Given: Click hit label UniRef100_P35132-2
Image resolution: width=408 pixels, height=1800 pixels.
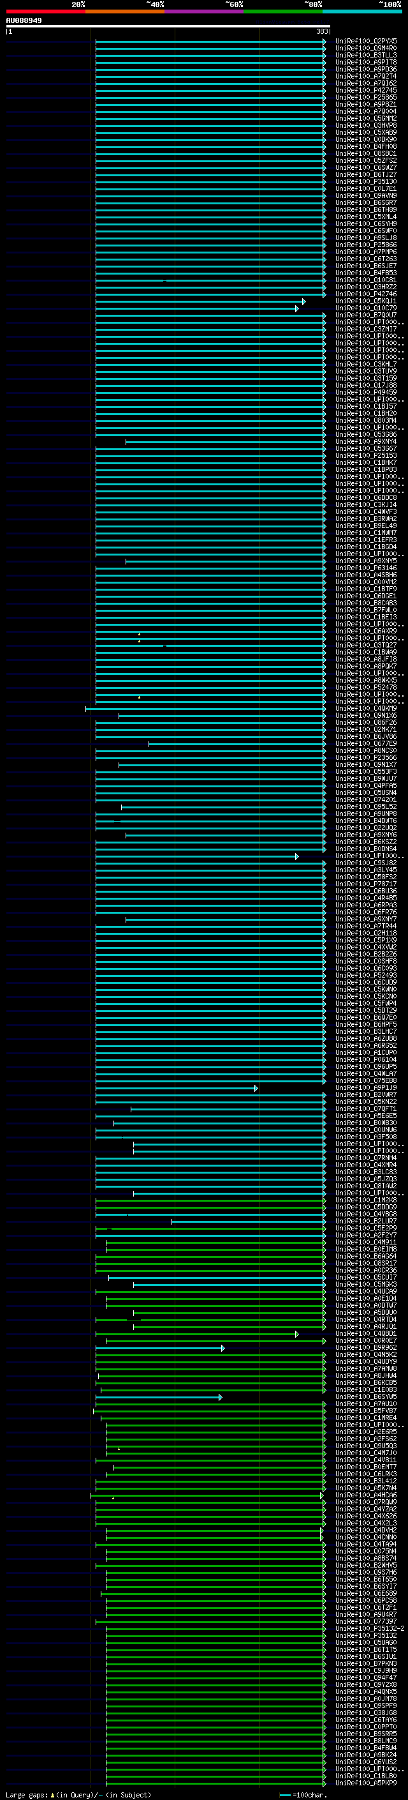Looking at the screenshot, I should click(x=370, y=1628).
